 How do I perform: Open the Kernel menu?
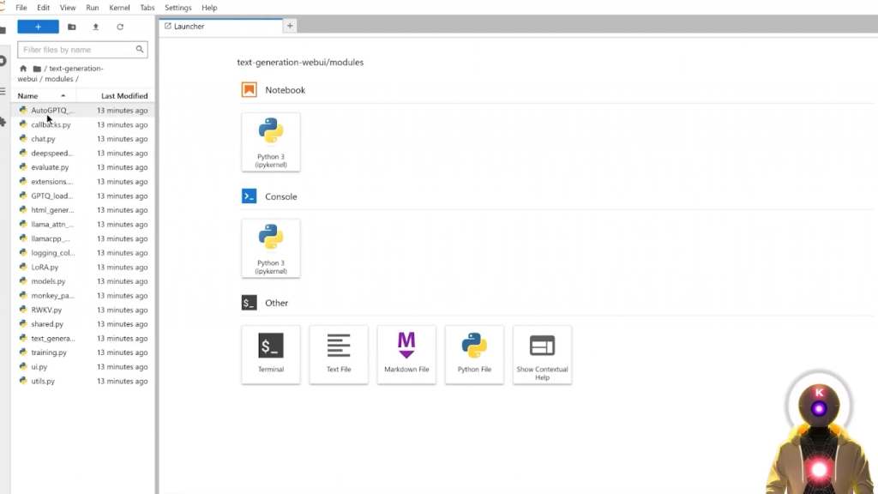119,8
